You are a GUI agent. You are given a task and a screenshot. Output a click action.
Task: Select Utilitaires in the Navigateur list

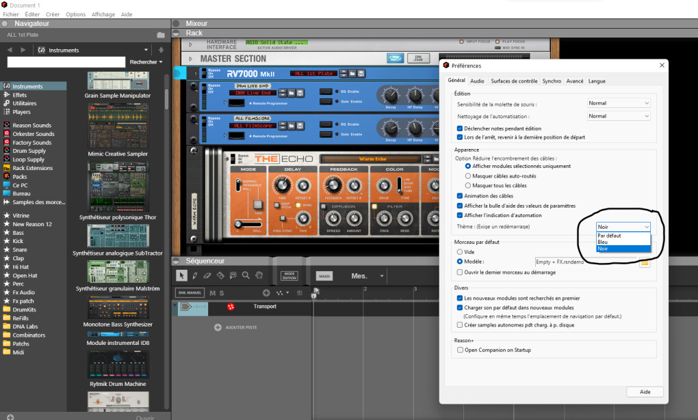pyautogui.click(x=25, y=104)
